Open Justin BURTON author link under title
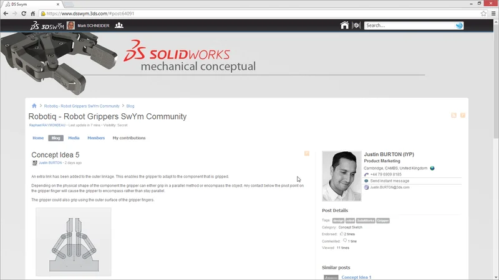 pos(51,163)
